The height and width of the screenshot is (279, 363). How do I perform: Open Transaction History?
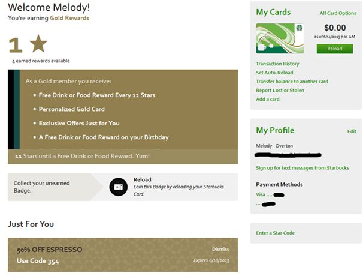click(277, 64)
